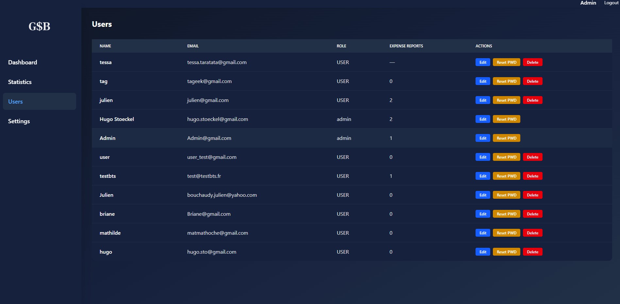This screenshot has height=304, width=620.
Task: Edit Hugo Stoeckel's account
Action: 482,119
